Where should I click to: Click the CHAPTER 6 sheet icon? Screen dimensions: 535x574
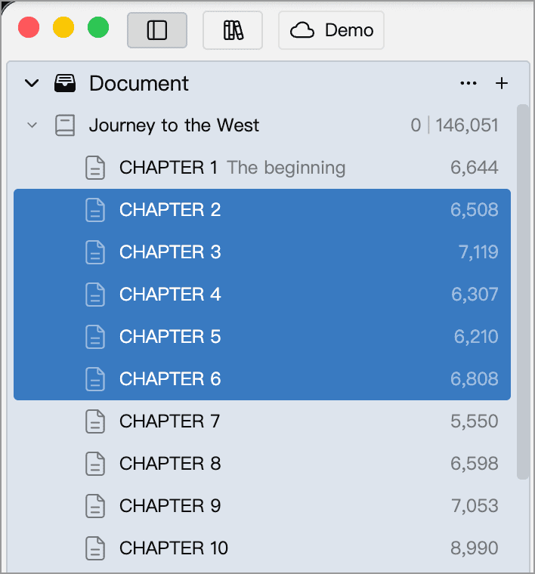[95, 379]
